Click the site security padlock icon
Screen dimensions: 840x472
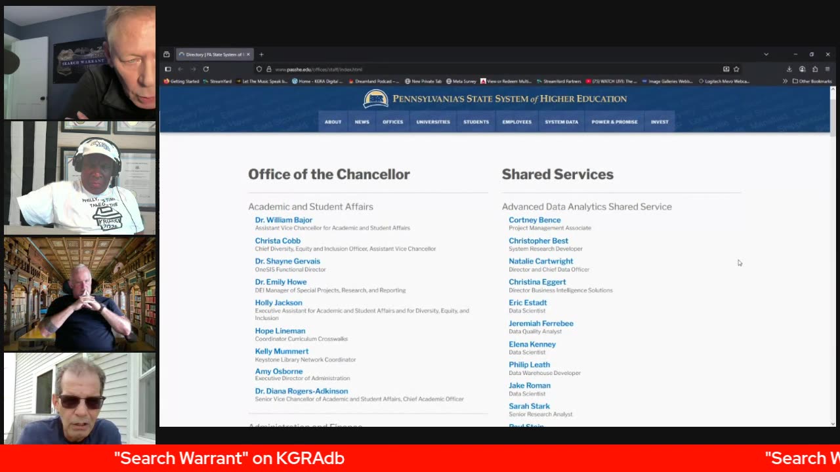tap(268, 69)
